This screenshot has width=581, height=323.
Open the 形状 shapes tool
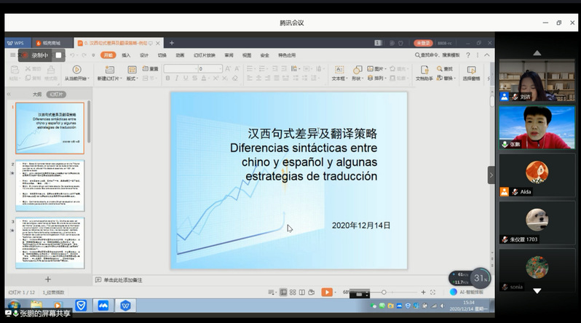pos(357,73)
